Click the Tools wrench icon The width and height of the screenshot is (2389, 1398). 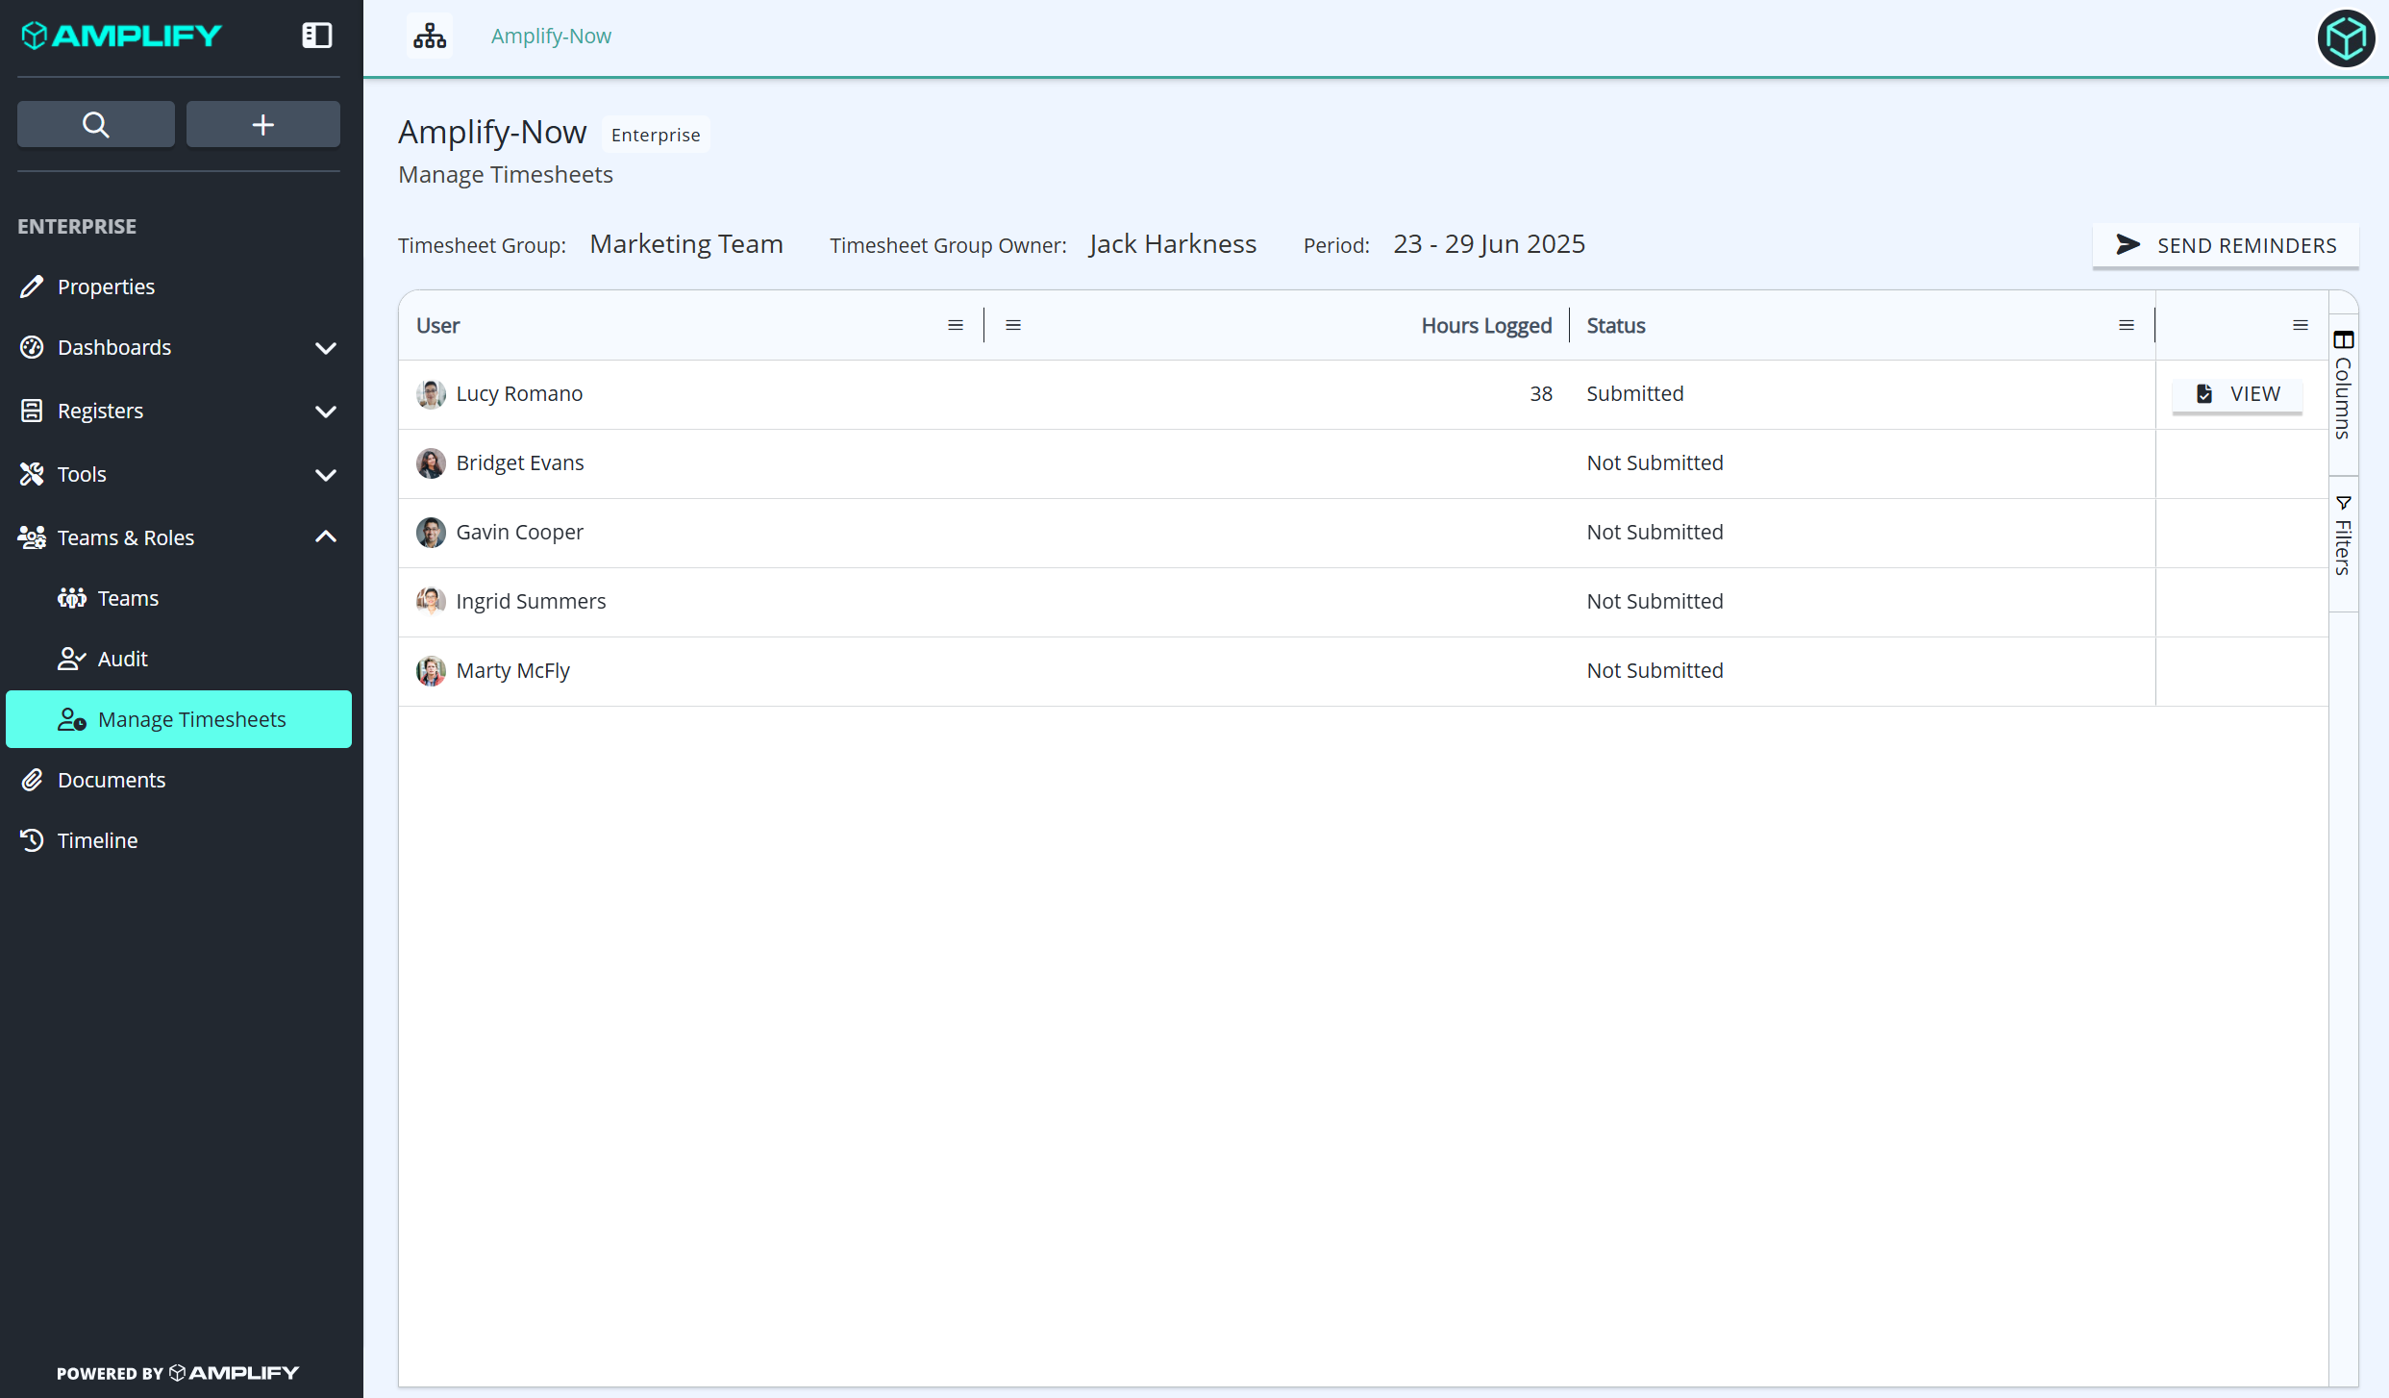coord(32,474)
